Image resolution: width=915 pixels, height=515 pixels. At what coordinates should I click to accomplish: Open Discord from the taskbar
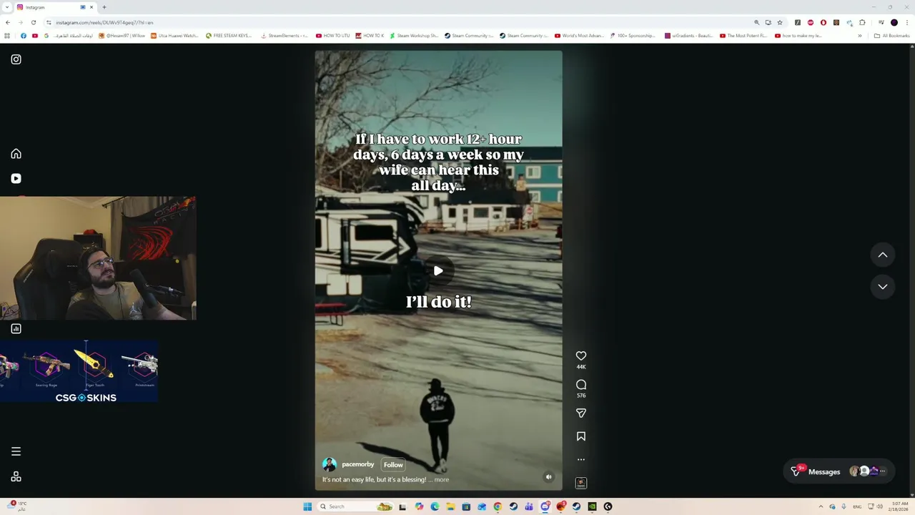(545, 506)
